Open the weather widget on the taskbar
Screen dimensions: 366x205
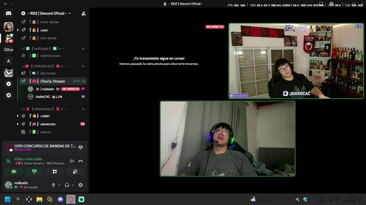(262, 199)
